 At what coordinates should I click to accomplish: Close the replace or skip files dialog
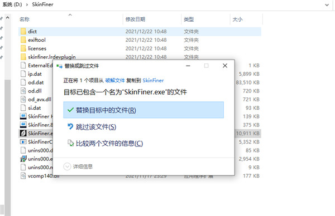coord(225,66)
